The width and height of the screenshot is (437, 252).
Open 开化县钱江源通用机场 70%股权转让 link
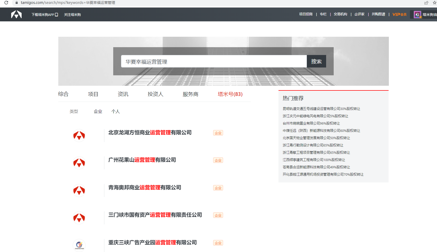click(x=323, y=174)
